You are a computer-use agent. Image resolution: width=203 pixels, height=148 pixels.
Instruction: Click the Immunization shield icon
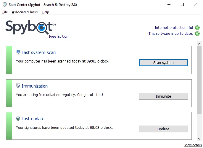point(18,86)
